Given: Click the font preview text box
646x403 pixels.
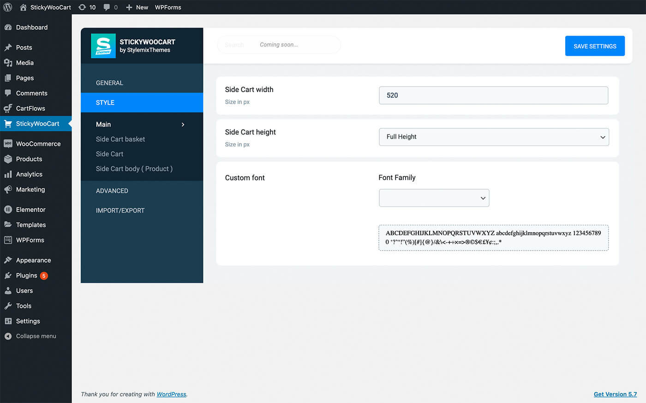Looking at the screenshot, I should [493, 238].
